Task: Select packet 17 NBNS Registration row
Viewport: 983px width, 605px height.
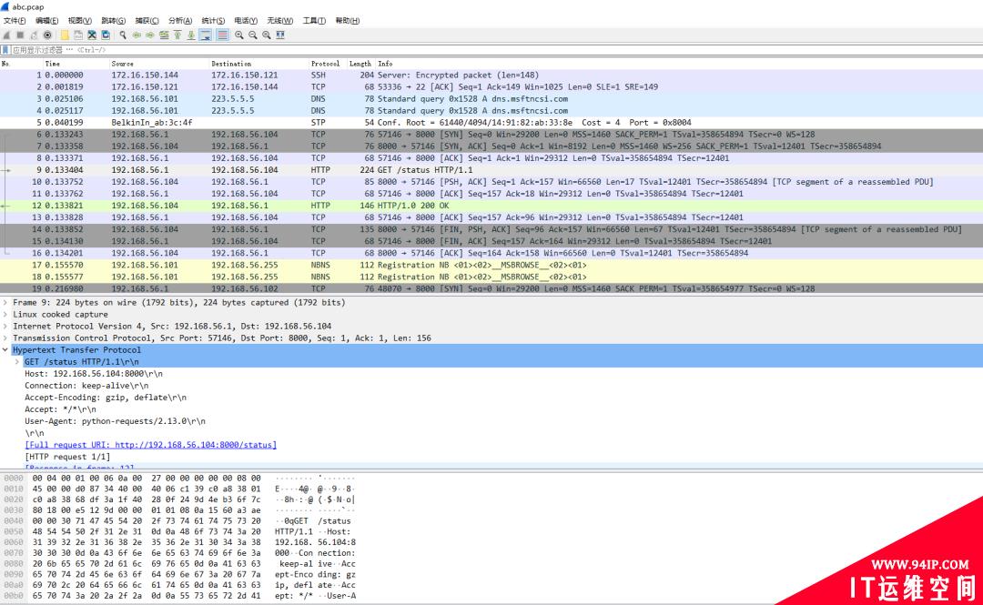Action: pos(491,265)
